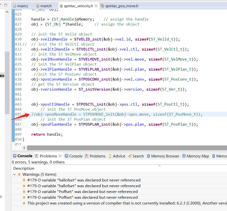Click line number 440 in gutter

18,89
